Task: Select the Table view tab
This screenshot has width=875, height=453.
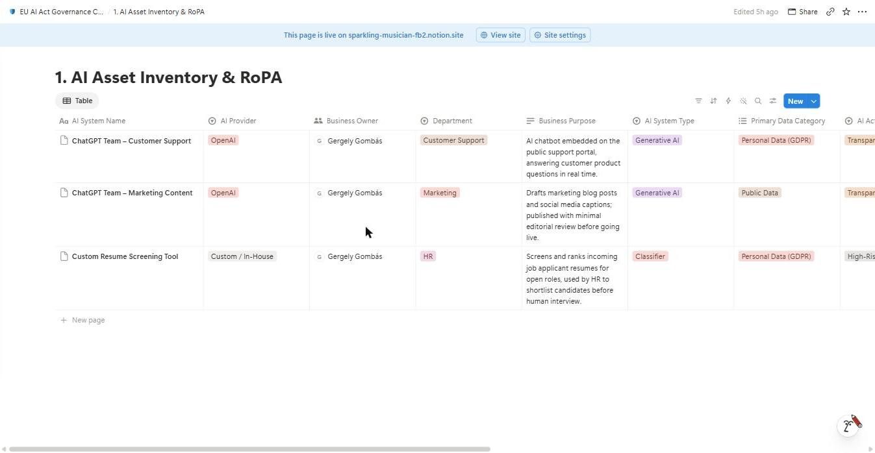Action: [x=77, y=101]
